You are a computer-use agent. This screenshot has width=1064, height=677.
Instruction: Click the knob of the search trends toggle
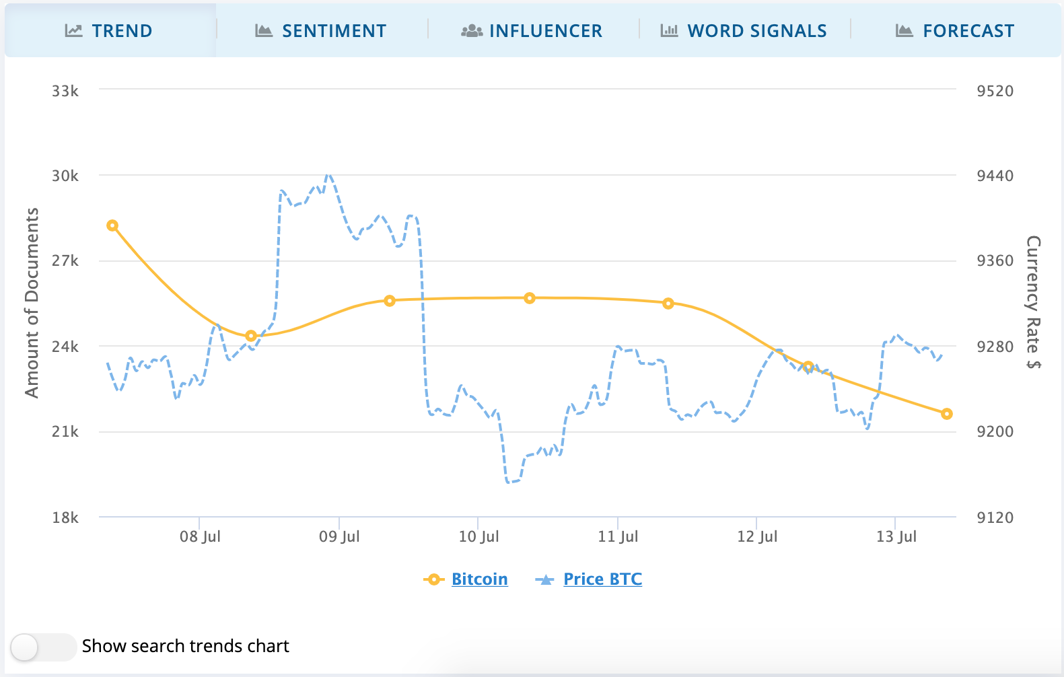(x=26, y=647)
